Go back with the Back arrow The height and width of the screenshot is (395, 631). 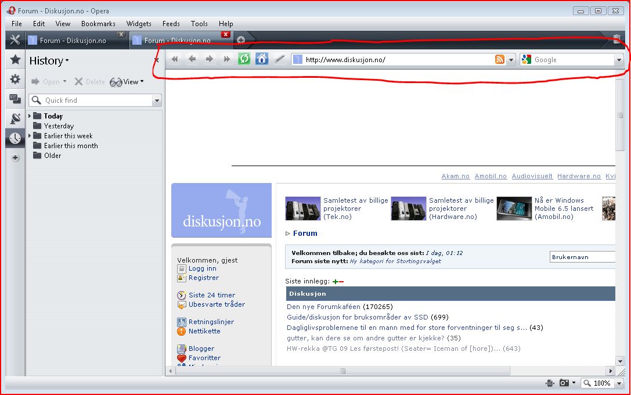point(192,59)
